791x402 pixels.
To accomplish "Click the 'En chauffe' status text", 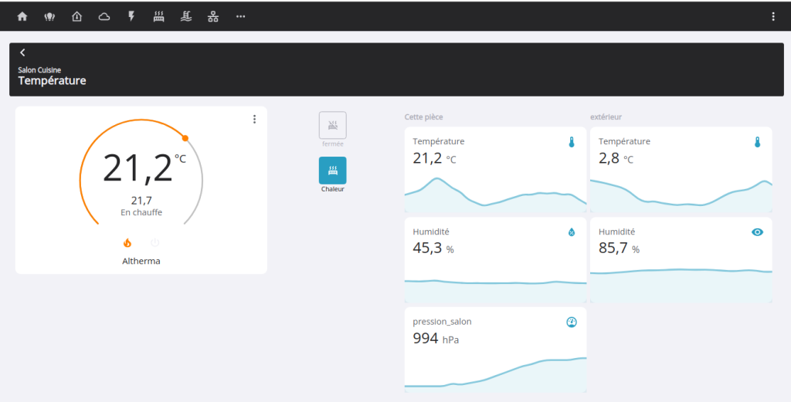I will (x=141, y=213).
